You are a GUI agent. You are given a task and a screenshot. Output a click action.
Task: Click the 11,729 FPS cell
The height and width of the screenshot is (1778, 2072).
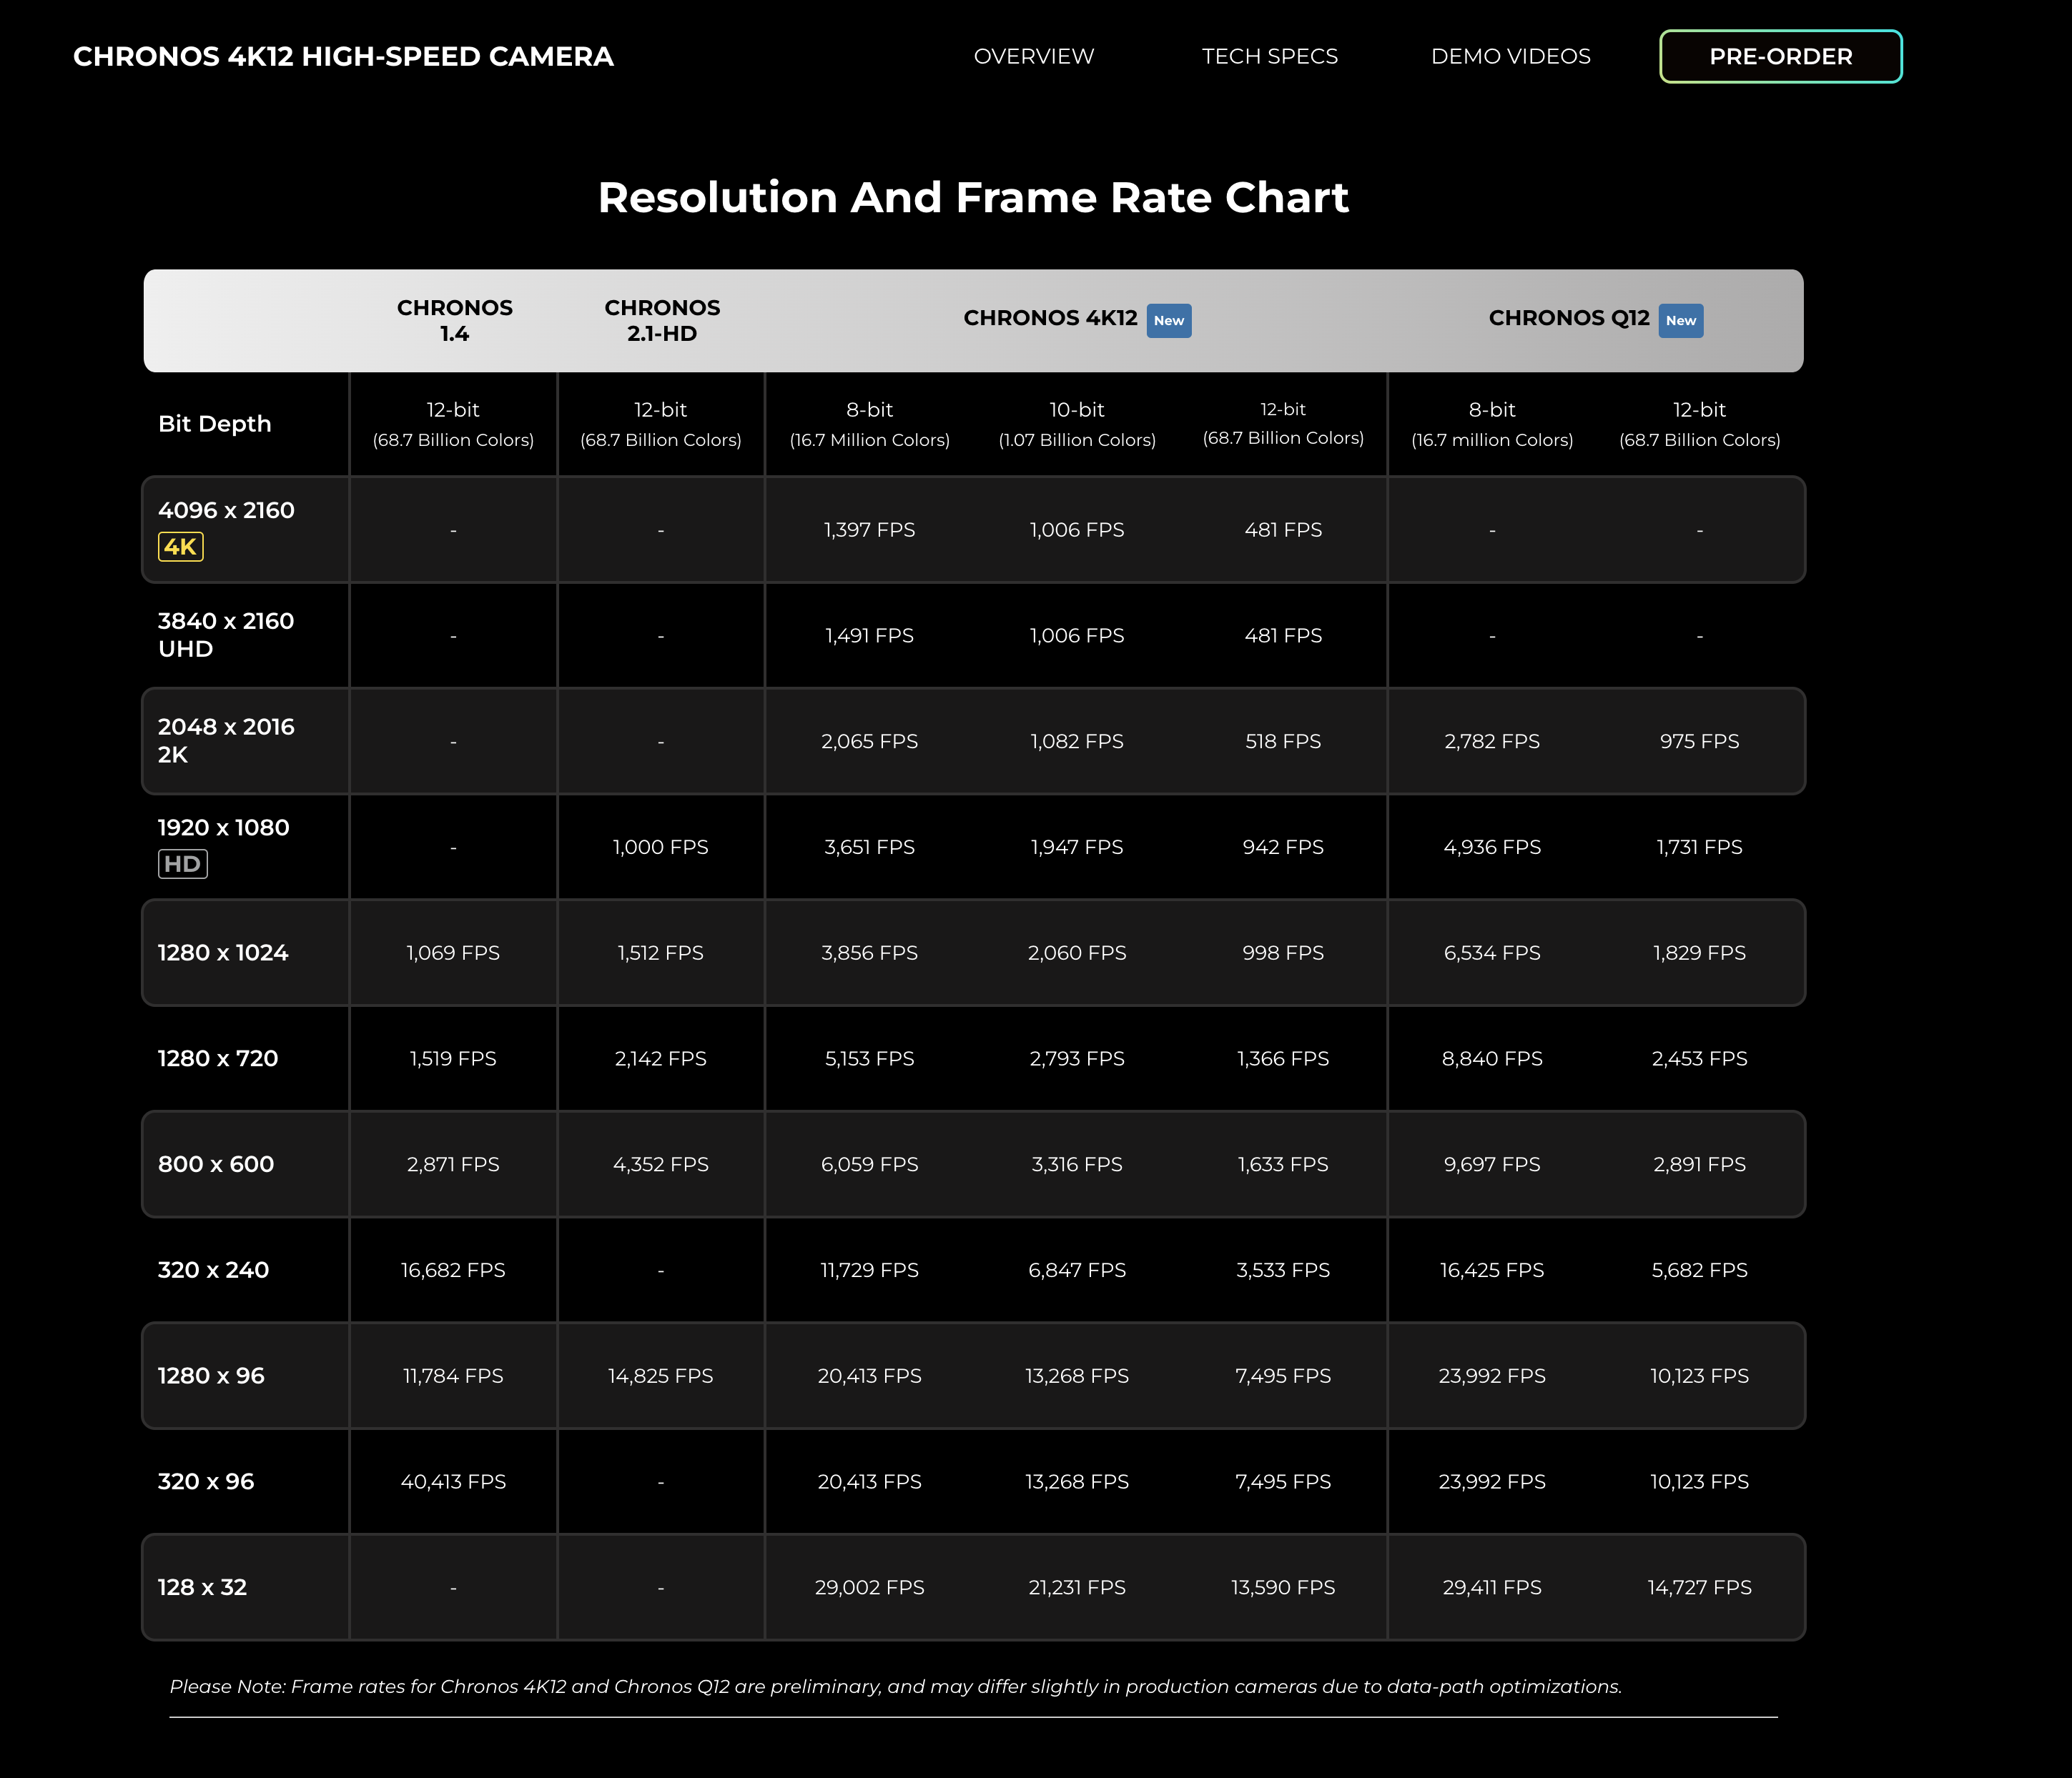(x=869, y=1271)
